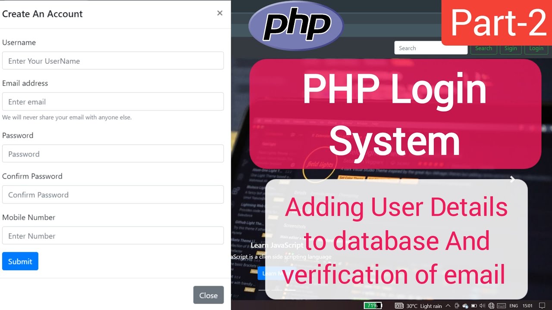The height and width of the screenshot is (310, 552).
Task: Select the Confirm Password field
Action: (113, 195)
